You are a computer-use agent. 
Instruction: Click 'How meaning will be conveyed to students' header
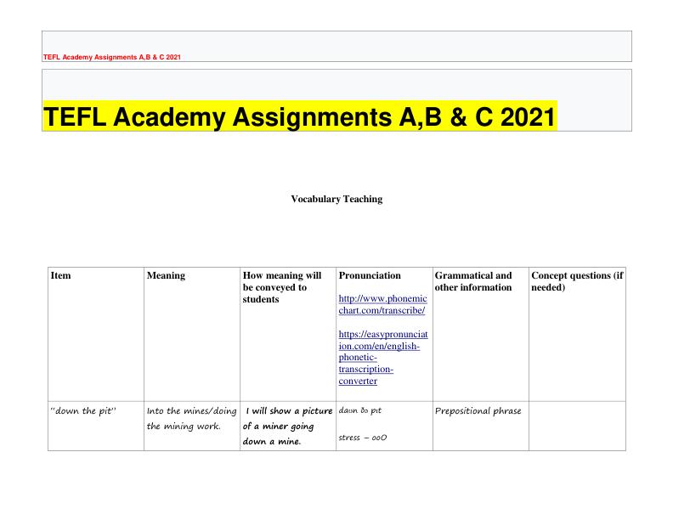pos(281,287)
